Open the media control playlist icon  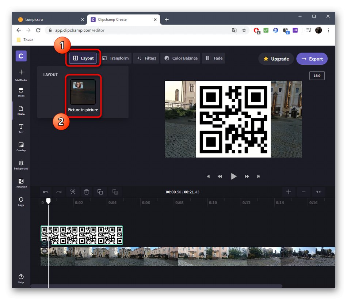[309, 30]
